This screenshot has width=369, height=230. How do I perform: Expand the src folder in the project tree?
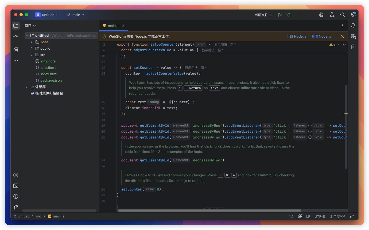coord(32,55)
